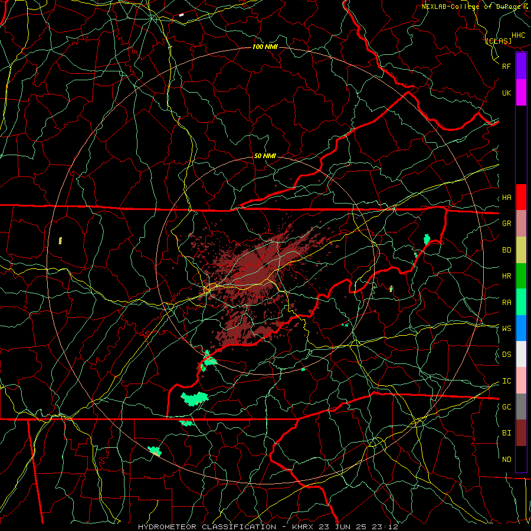Click the UK magenta legend swatch
This screenshot has height=531, width=531.
click(x=521, y=93)
